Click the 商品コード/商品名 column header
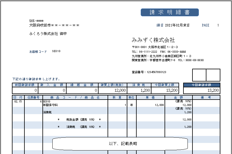The width and height of the screenshot is (232, 154). click(x=75, y=98)
